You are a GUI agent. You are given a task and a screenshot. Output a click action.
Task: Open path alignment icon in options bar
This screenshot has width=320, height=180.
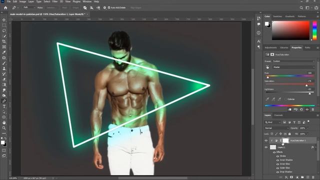point(91,8)
